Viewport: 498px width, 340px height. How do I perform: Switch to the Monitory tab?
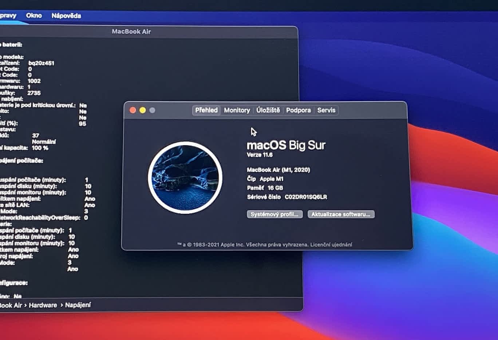coord(237,110)
